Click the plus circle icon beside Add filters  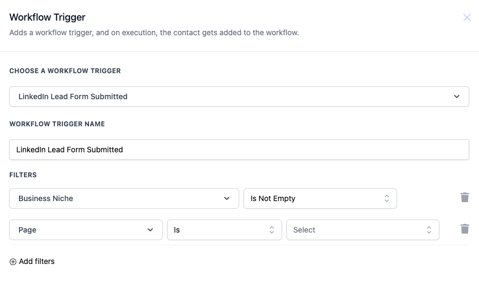click(x=13, y=262)
